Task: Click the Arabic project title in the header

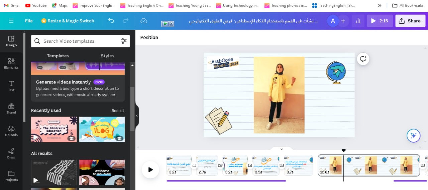Action: tap(253, 21)
